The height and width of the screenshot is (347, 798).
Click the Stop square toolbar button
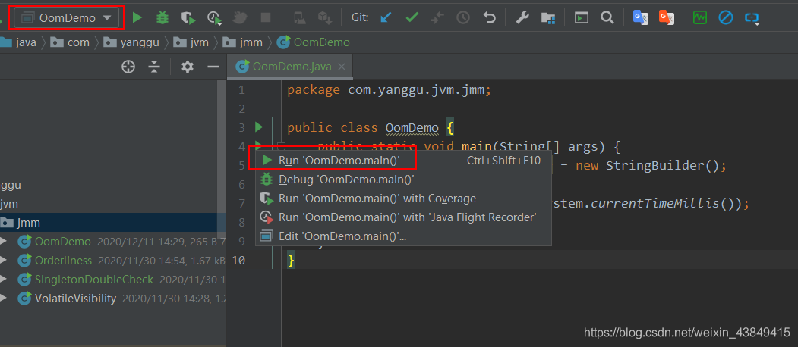tap(266, 17)
